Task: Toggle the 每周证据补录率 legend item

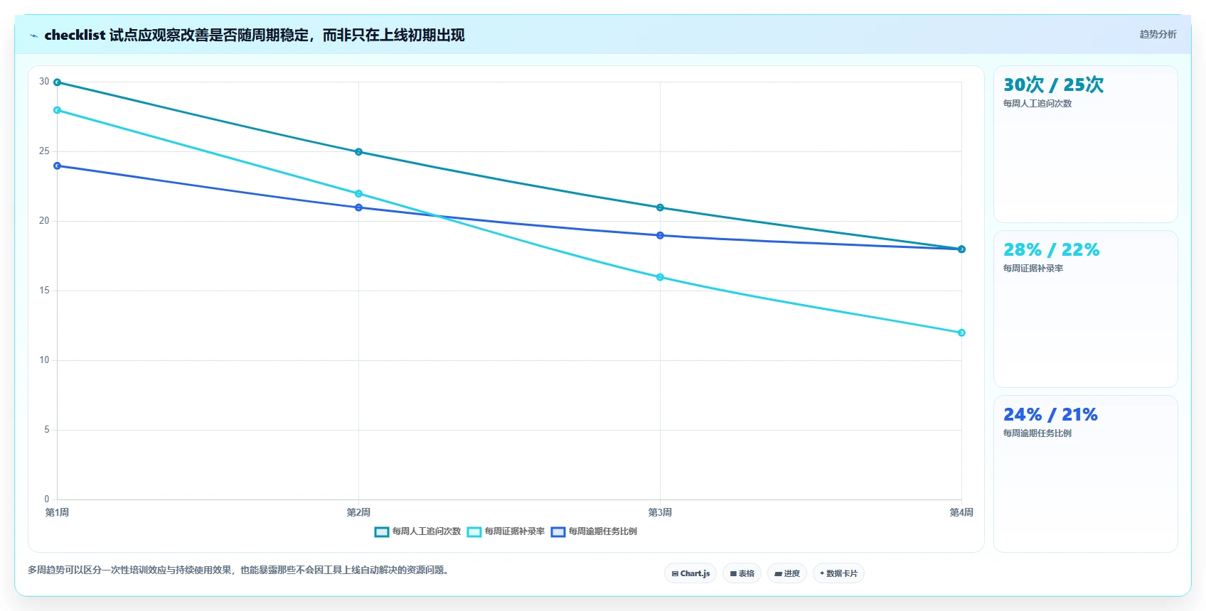Action: [506, 531]
